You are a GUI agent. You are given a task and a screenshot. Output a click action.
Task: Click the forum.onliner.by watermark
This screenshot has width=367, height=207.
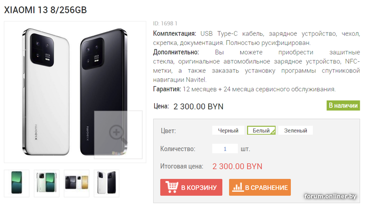[x=330, y=196]
